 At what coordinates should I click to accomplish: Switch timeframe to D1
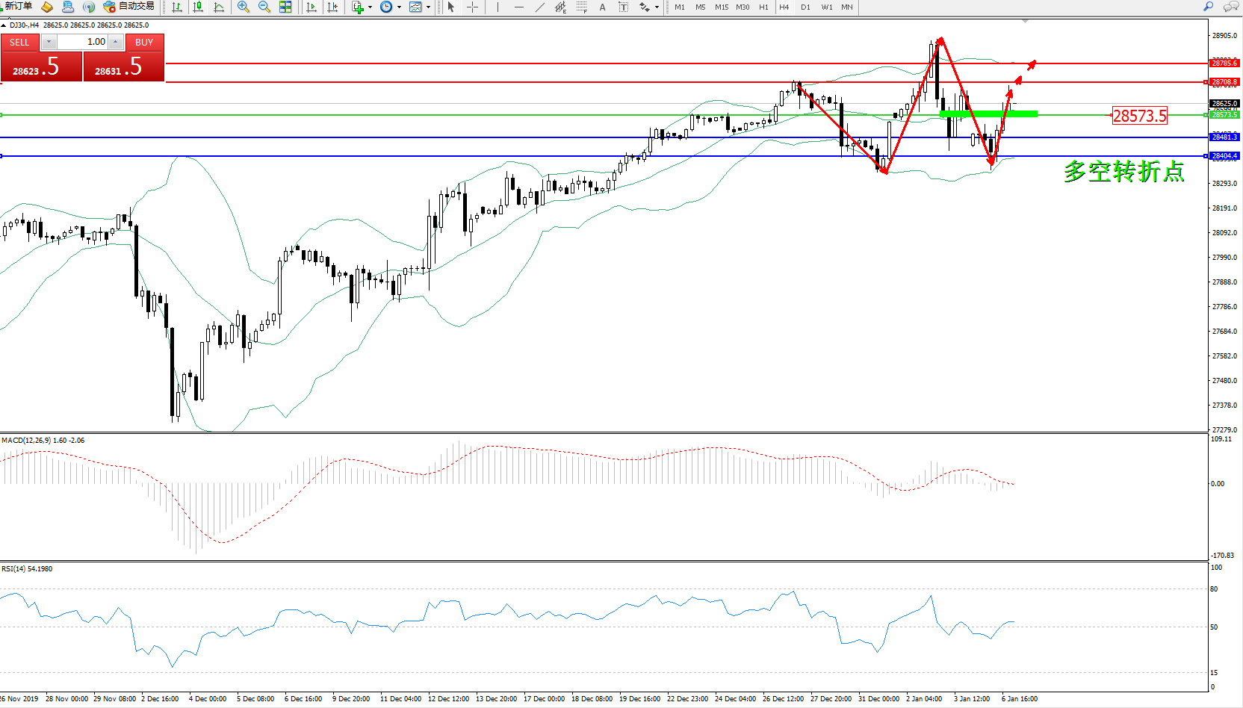pyautogui.click(x=805, y=7)
